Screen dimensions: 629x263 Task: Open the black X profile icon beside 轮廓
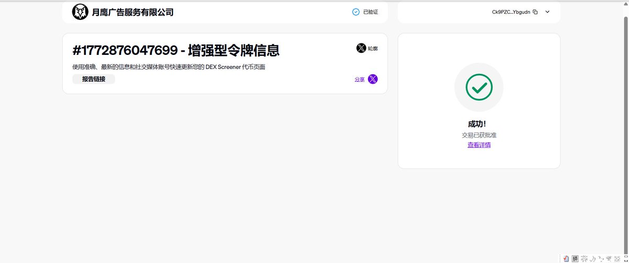(361, 48)
